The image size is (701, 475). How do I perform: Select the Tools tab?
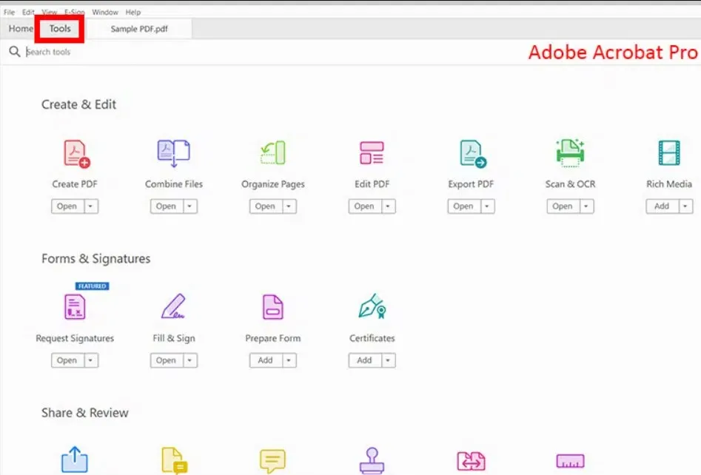[60, 29]
